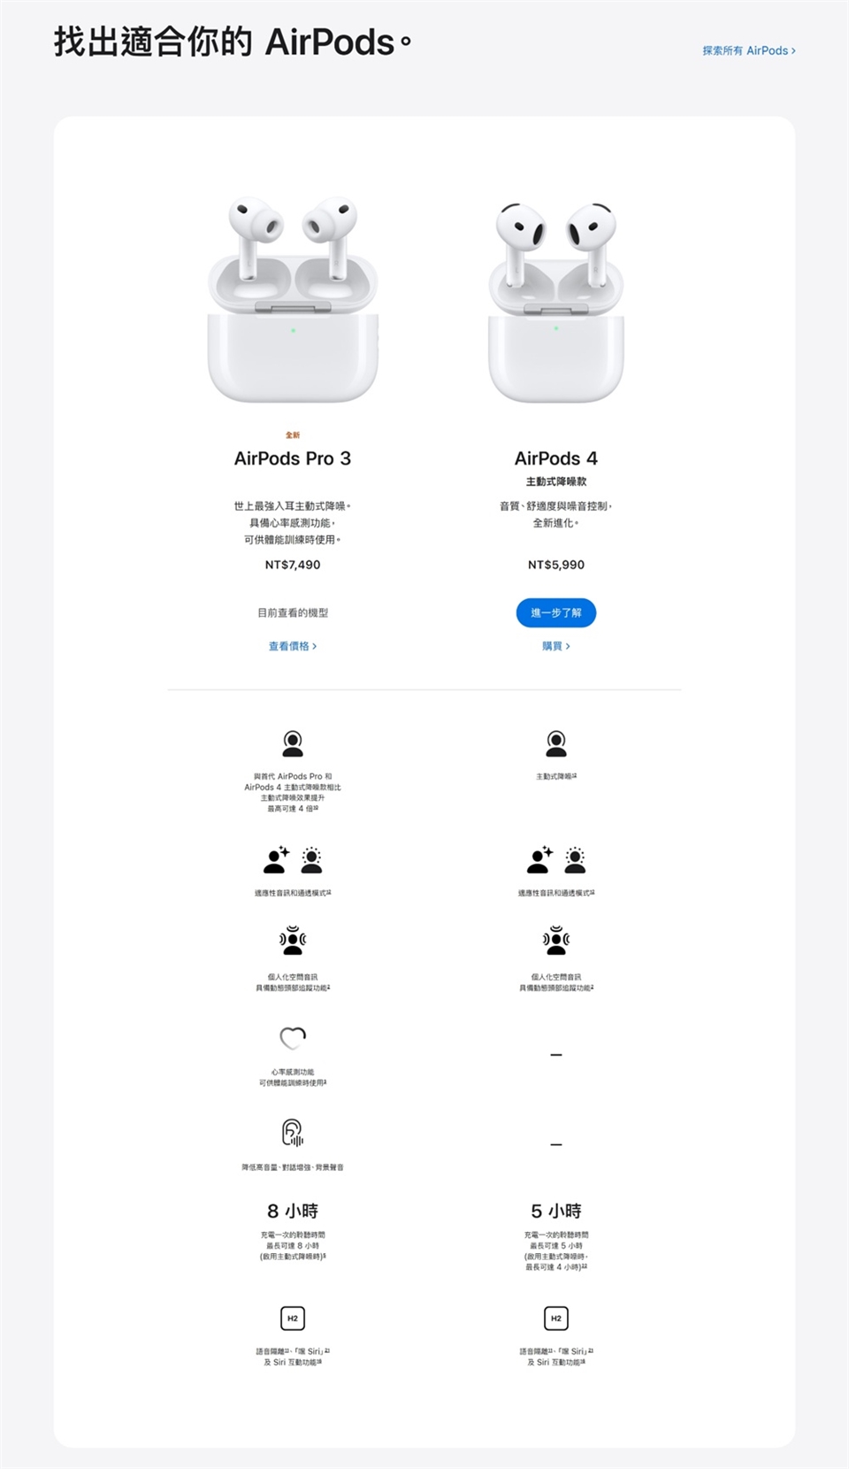Screen dimensions: 849x1469
Task: Click the AirPods 4 product title
Action: tap(556, 458)
